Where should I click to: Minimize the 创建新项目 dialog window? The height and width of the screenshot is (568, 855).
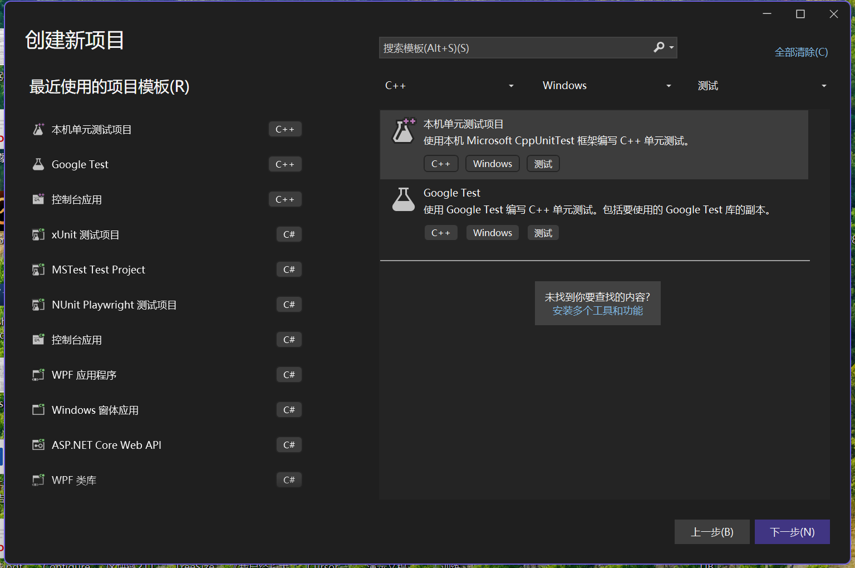coord(767,14)
